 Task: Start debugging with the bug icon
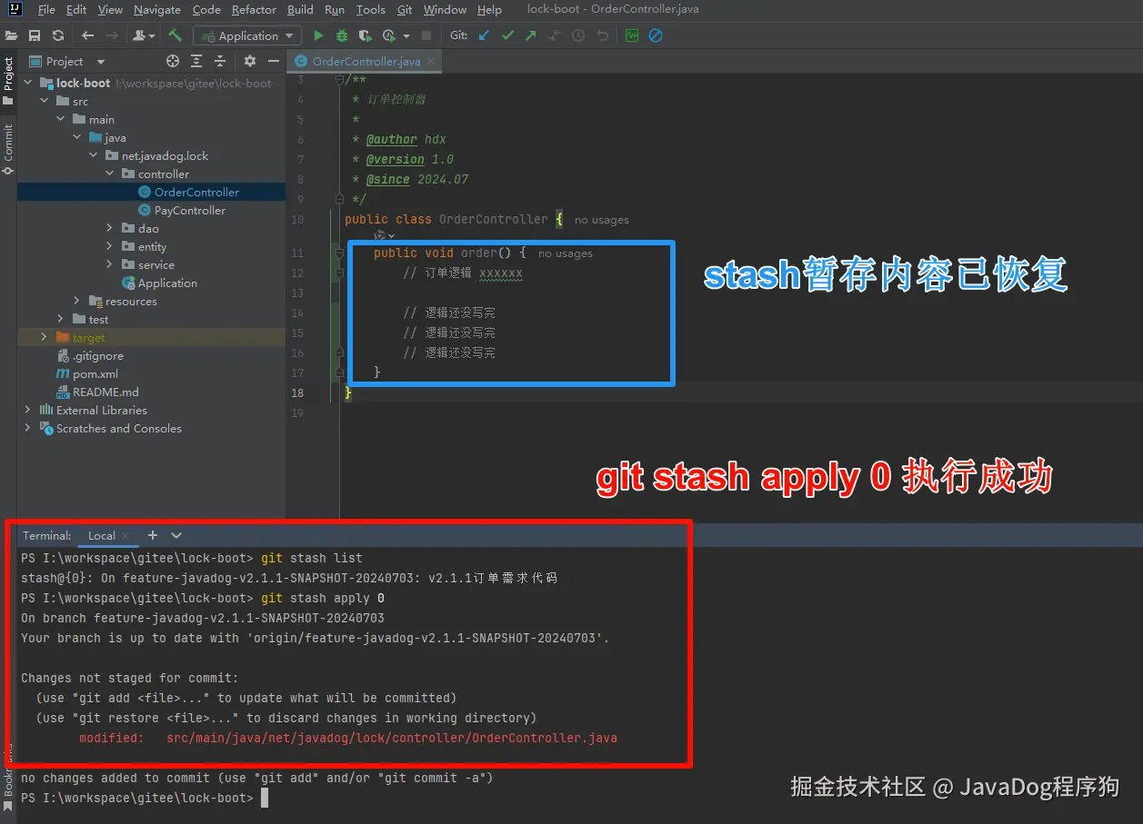[x=342, y=35]
